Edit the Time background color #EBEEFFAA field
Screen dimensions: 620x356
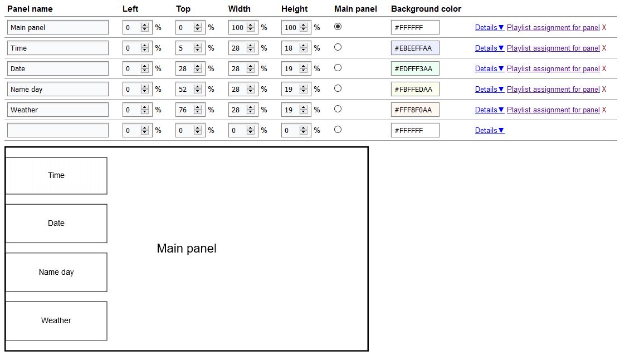coord(415,48)
